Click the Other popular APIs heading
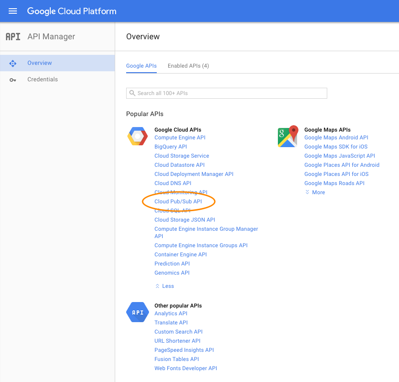This screenshot has width=399, height=382. [178, 306]
